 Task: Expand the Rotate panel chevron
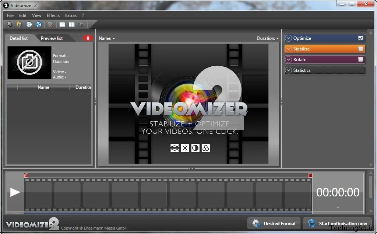[288, 59]
